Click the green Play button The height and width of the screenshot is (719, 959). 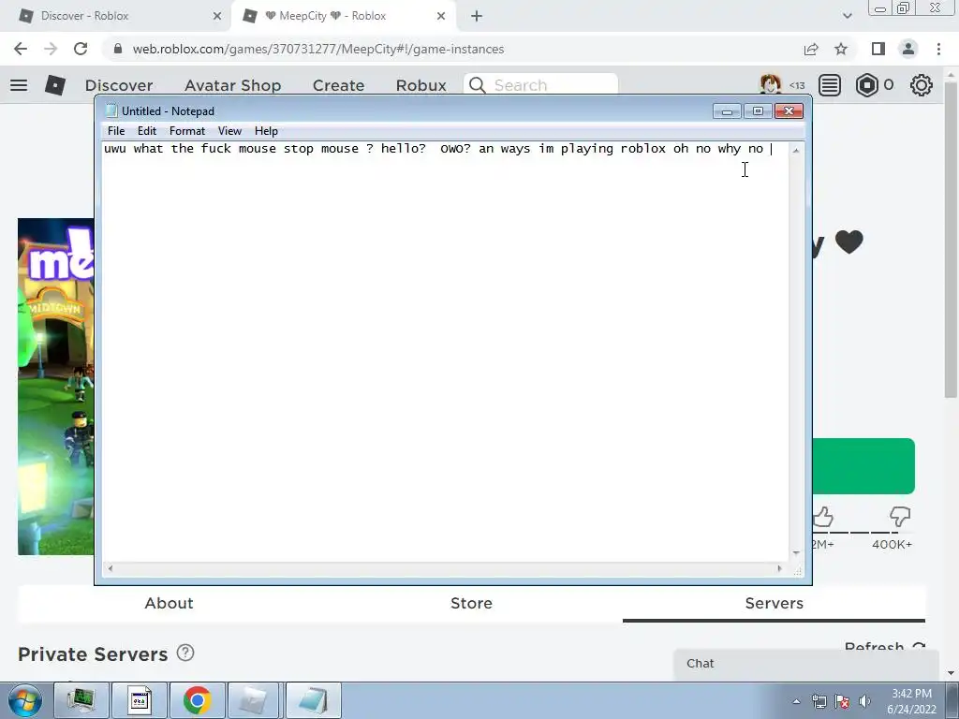(x=863, y=466)
